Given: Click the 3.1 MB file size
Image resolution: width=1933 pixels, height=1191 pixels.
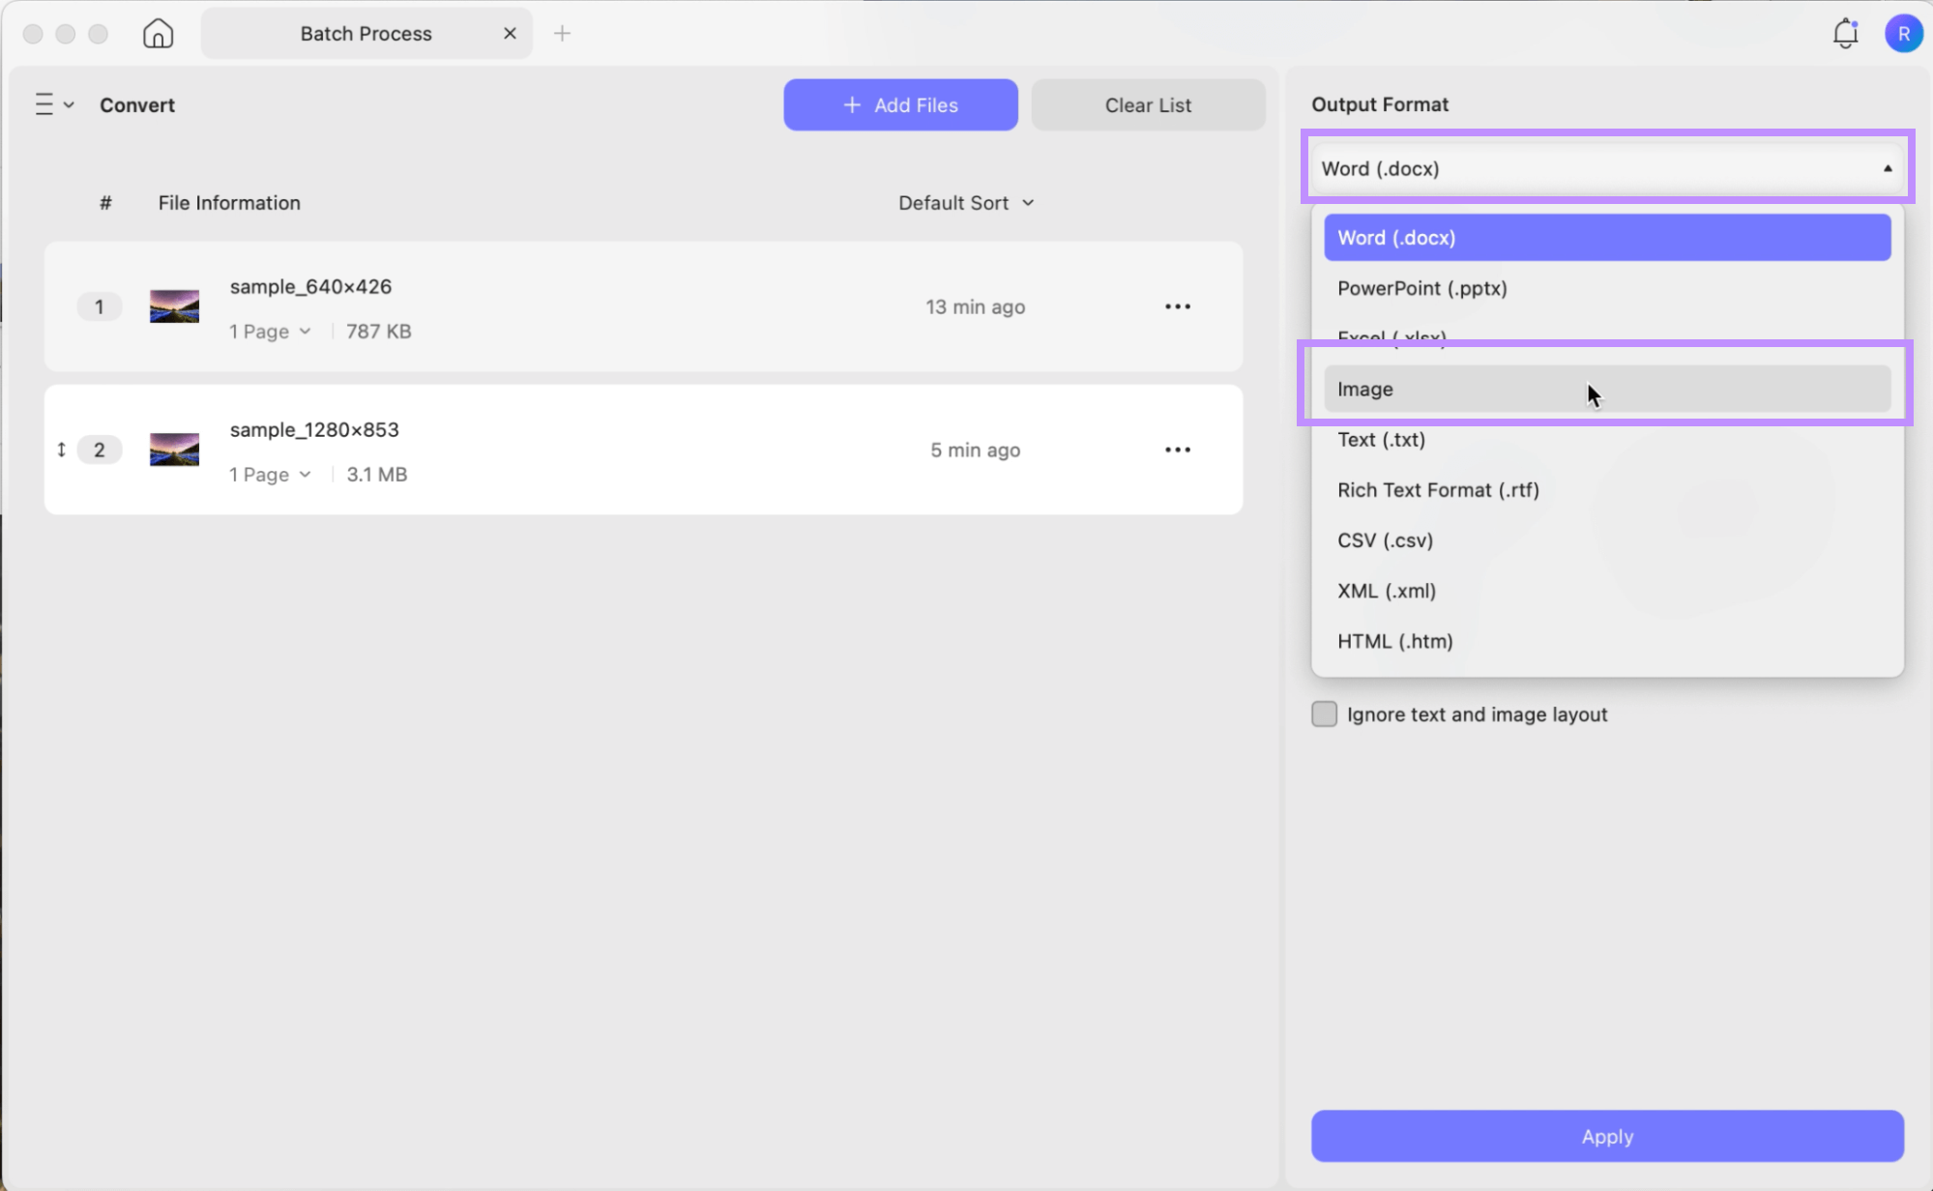Looking at the screenshot, I should [x=376, y=475].
